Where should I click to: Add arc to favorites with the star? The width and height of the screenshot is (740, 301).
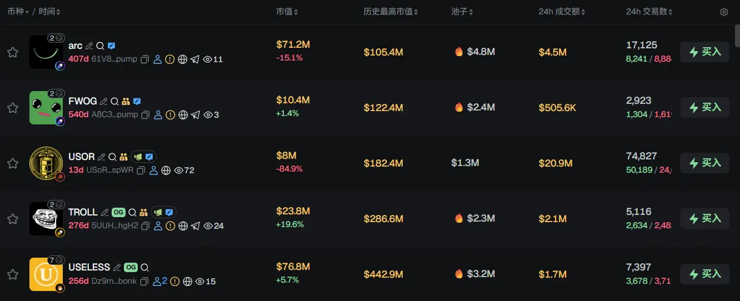tap(13, 52)
